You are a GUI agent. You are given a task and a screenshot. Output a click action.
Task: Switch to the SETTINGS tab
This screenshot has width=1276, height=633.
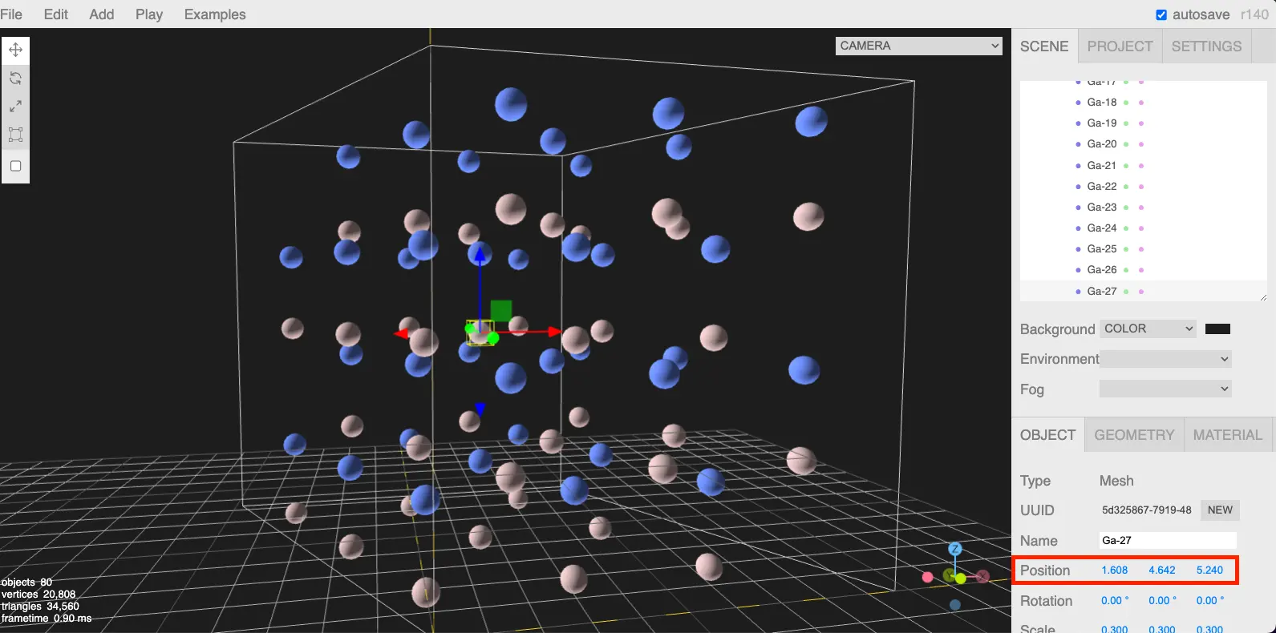point(1206,46)
